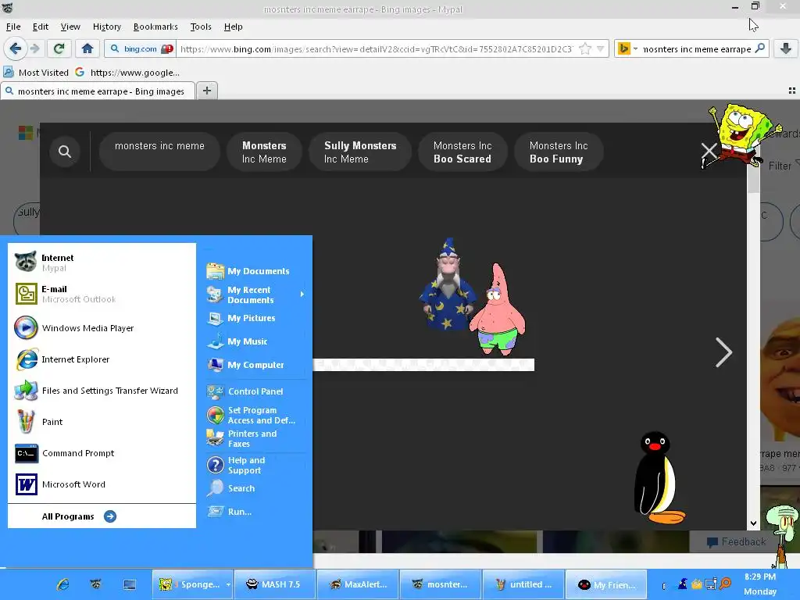800x600 pixels.
Task: Expand All Programs in Start menu
Action: click(79, 516)
